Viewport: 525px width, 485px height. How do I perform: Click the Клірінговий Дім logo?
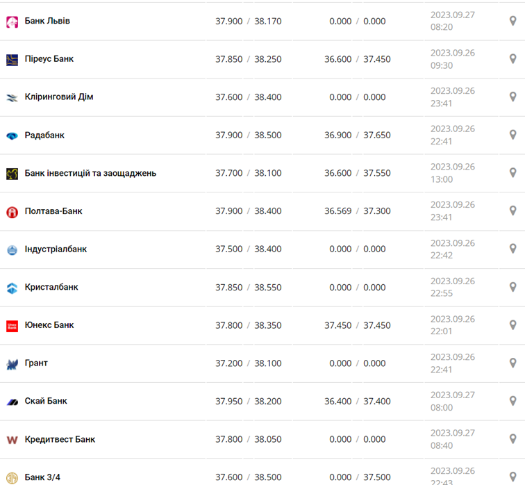12,97
